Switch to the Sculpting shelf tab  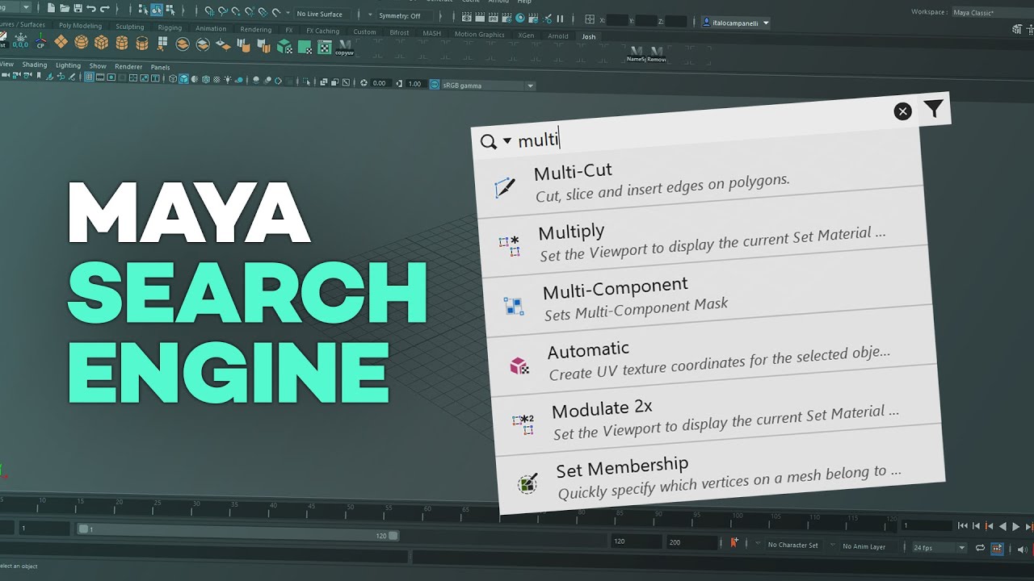129,27
